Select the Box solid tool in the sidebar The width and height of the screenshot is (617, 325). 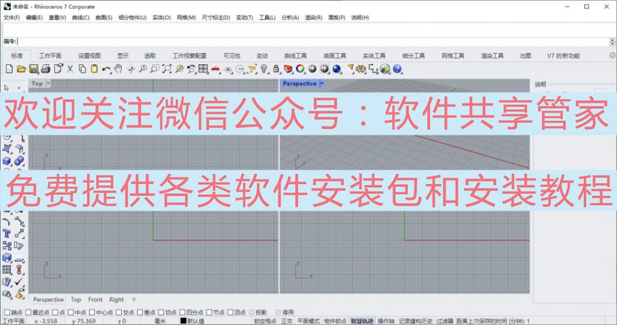click(x=7, y=161)
